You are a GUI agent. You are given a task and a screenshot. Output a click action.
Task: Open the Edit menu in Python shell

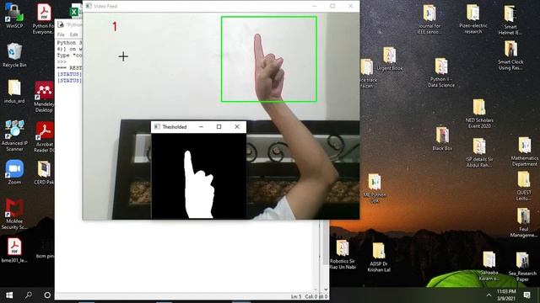point(73,35)
